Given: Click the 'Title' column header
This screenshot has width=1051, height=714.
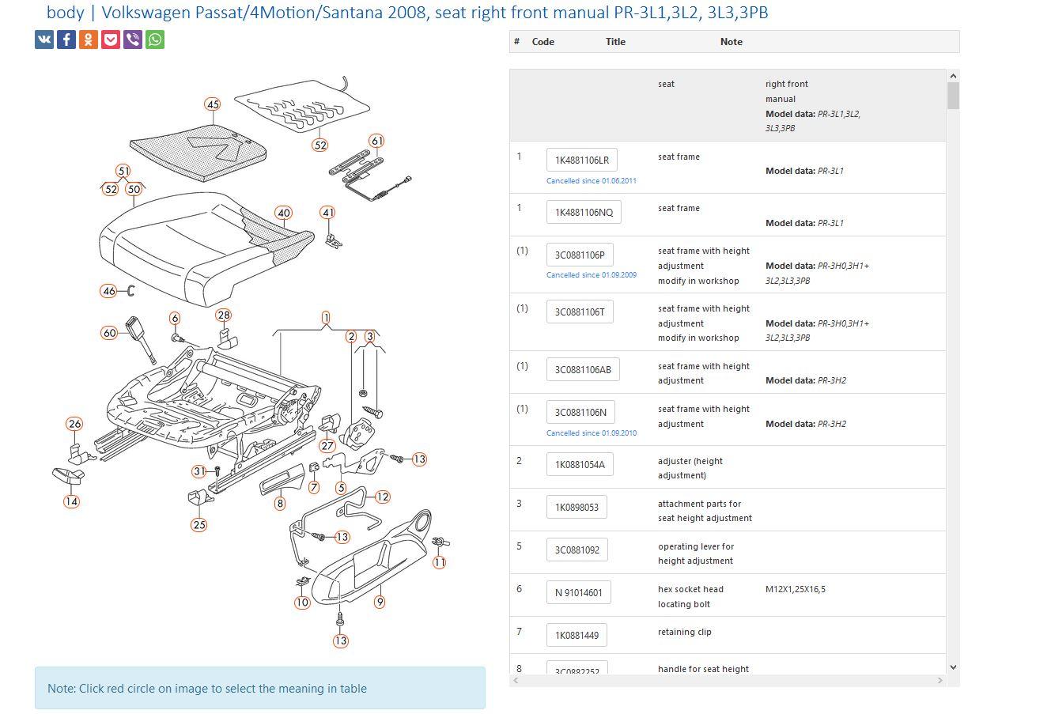Looking at the screenshot, I should click(615, 42).
